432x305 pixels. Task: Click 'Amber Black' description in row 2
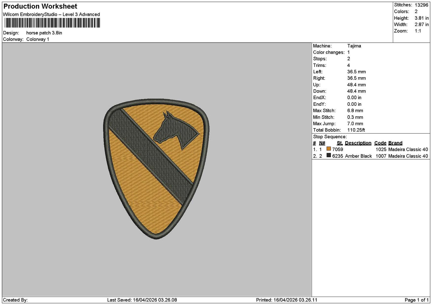tap(358, 156)
